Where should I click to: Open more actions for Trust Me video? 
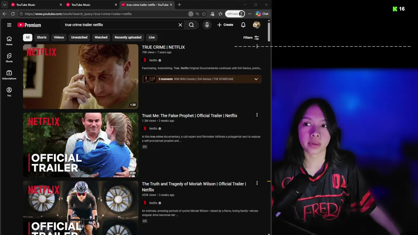(x=257, y=115)
